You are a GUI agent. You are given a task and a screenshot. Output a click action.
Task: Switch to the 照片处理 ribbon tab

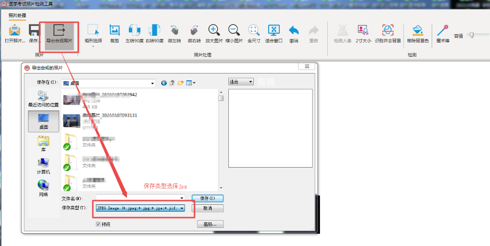(17, 15)
